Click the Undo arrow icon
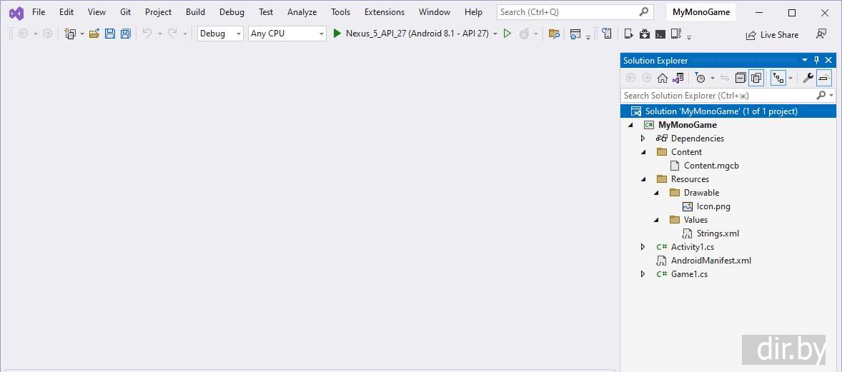 coord(147,34)
